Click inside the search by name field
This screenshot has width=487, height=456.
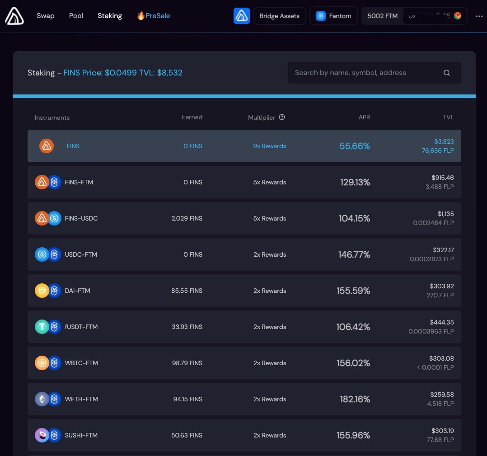click(361, 72)
